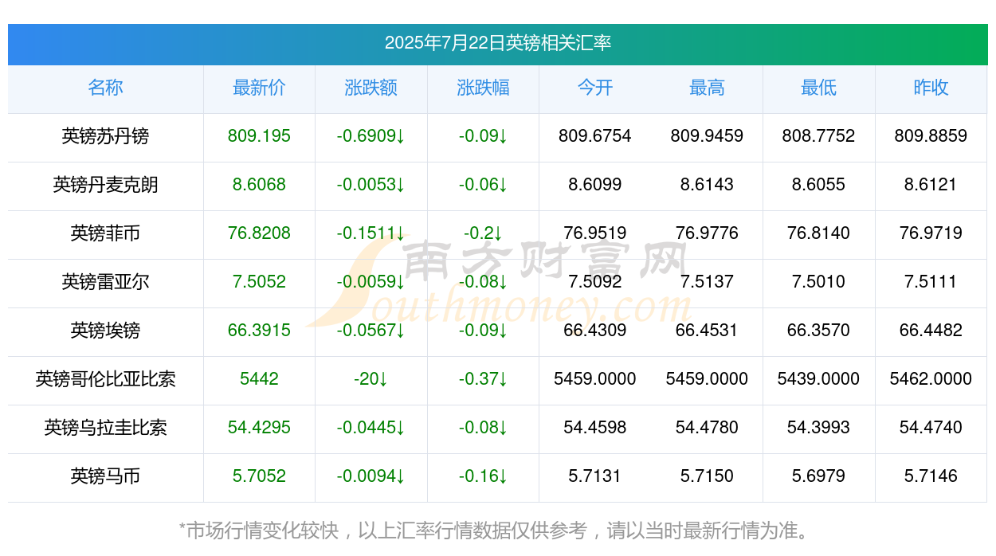Click change amount -0.0059↓

tap(371, 282)
